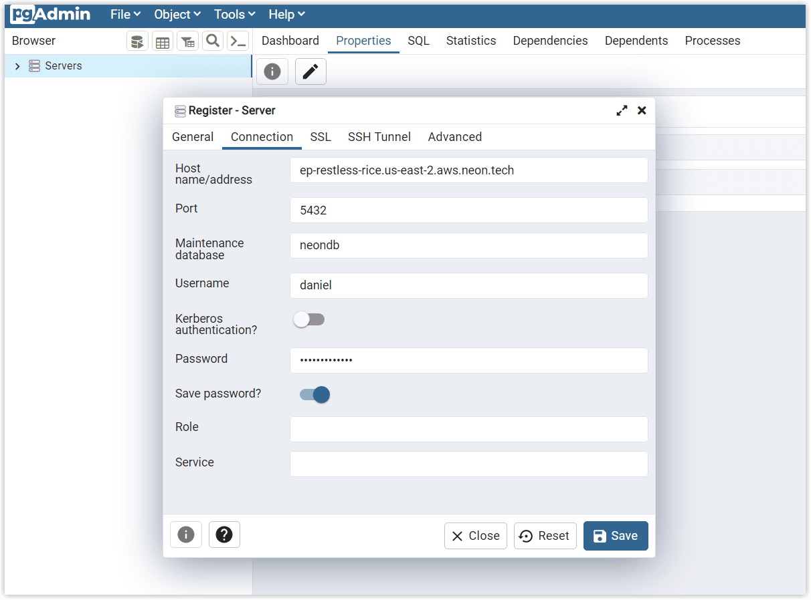
Task: Open the Query Tool icon in Browser panel
Action: point(137,41)
